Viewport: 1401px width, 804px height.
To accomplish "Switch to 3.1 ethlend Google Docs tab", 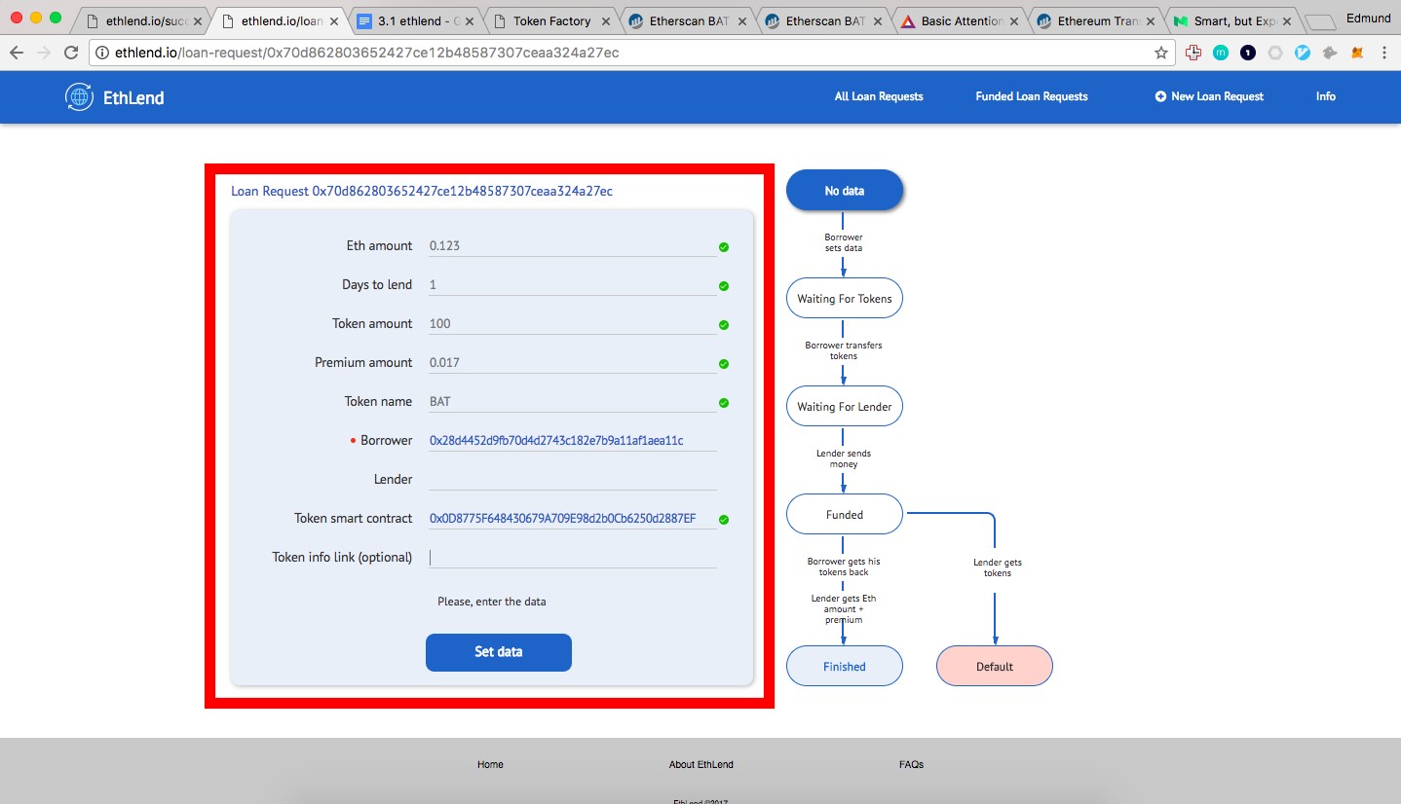I will 415,20.
